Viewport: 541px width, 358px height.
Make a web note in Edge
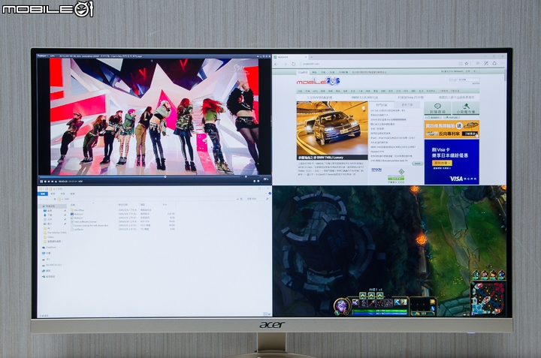click(x=486, y=63)
